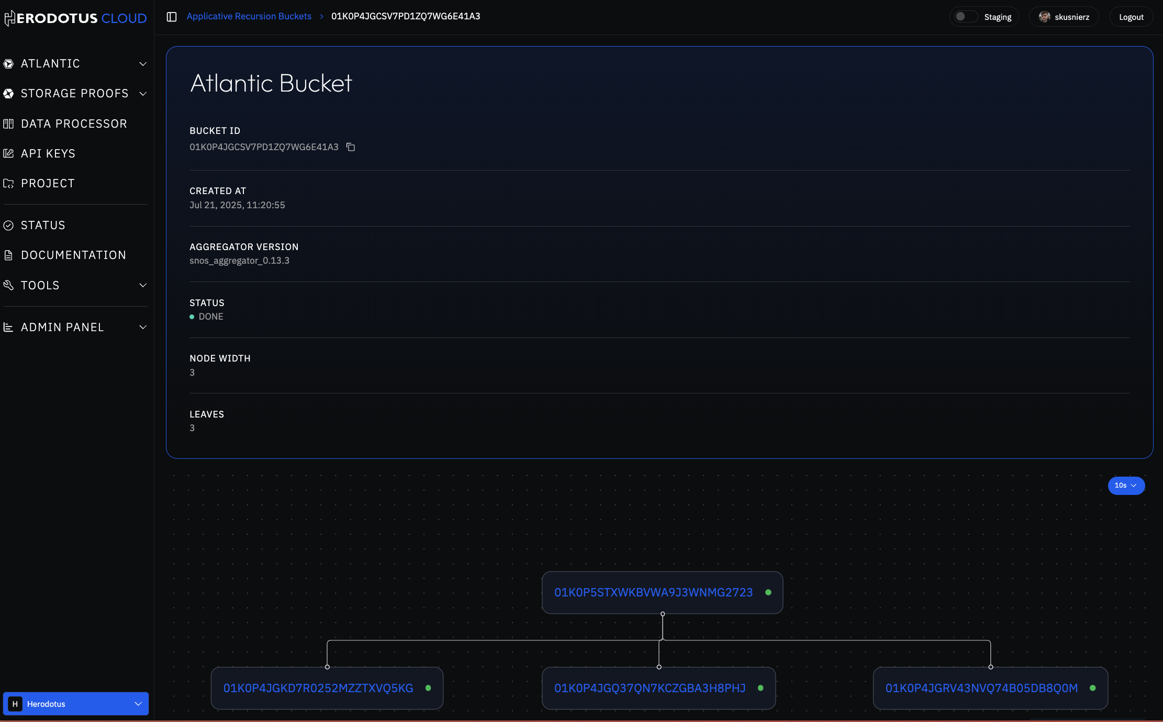1163x722 pixels.
Task: Click the API Keys sidebar icon
Action: pos(8,154)
